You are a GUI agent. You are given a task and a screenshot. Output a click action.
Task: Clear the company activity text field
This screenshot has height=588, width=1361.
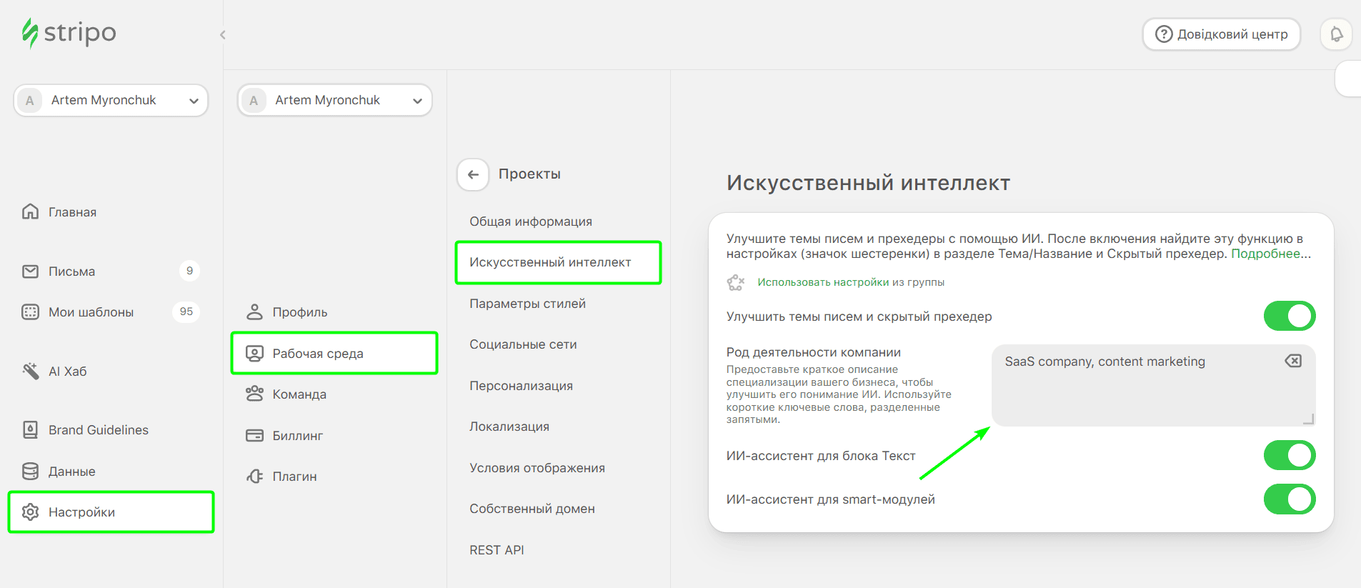click(x=1293, y=361)
